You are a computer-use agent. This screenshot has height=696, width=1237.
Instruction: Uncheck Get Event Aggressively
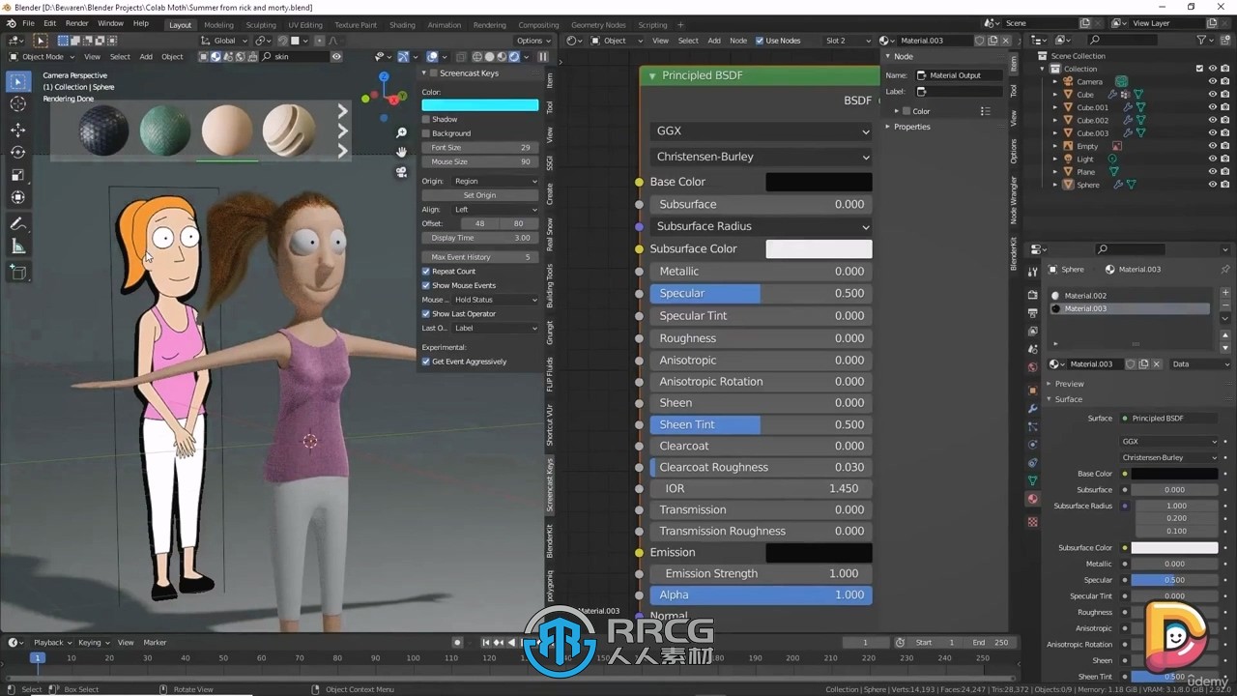pos(426,362)
